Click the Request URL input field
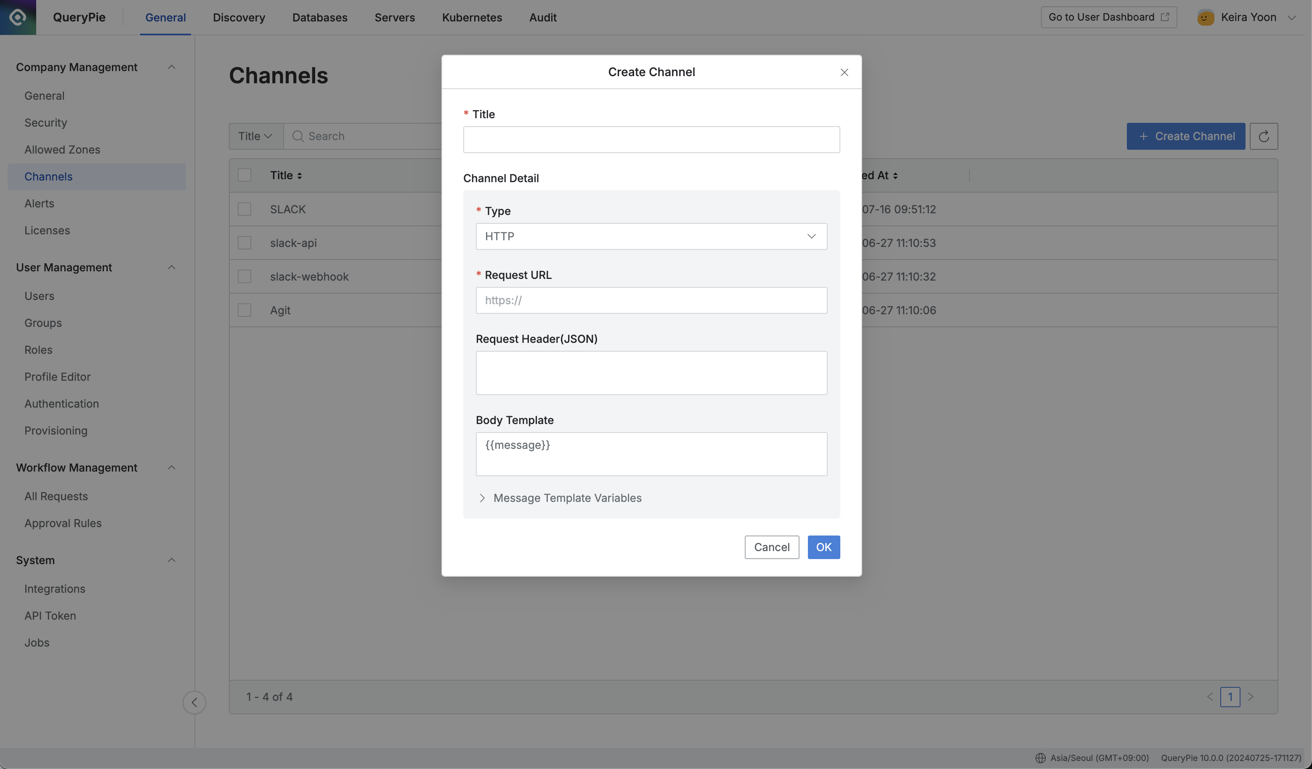This screenshot has width=1312, height=769. pos(652,300)
